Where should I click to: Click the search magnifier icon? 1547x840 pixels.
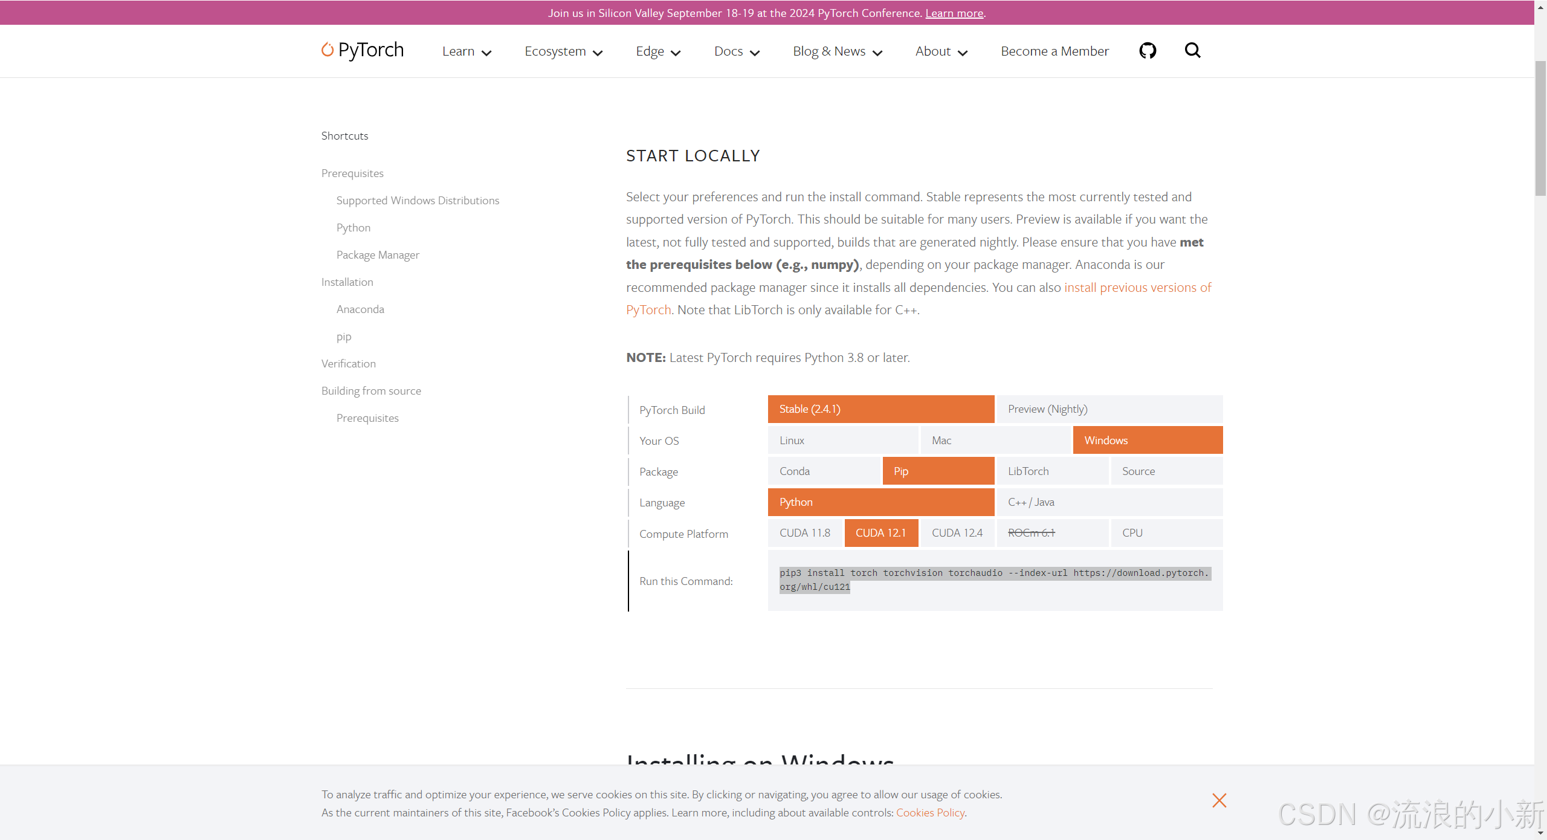(1192, 51)
